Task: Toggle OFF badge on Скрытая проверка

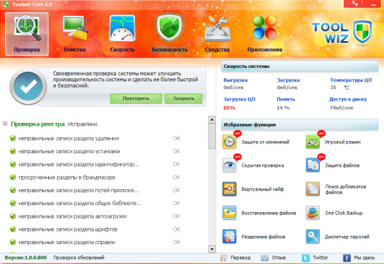Action: coord(237,156)
